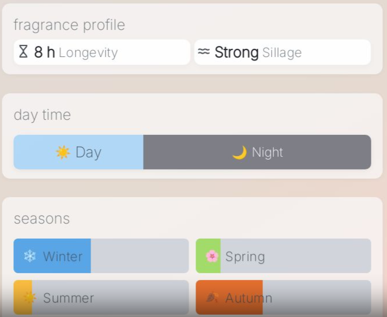Click the "Strong" sillage value
387x317 pixels.
click(x=236, y=52)
